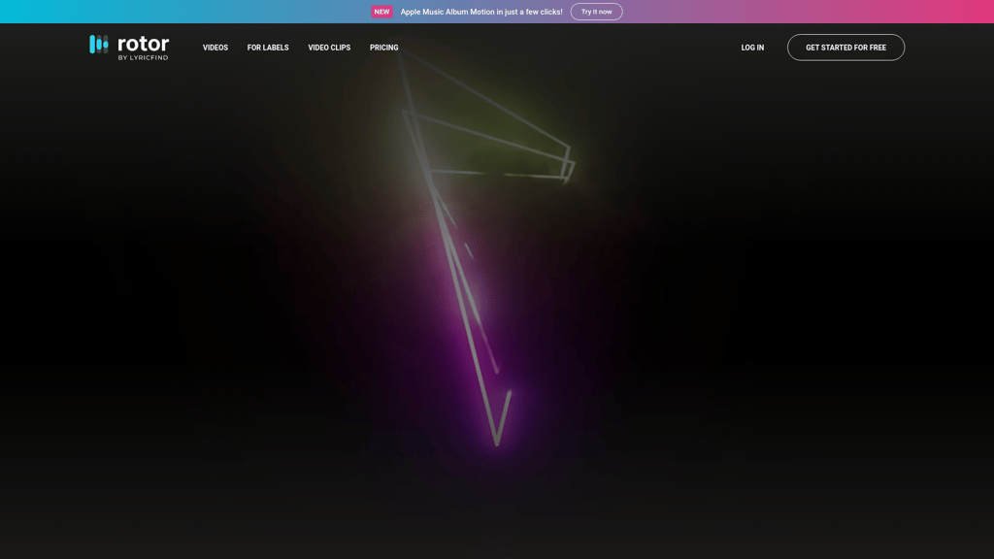Viewport: 994px width, 559px height.
Task: Click the glowing neon number seven graphic
Action: pyautogui.click(x=487, y=247)
